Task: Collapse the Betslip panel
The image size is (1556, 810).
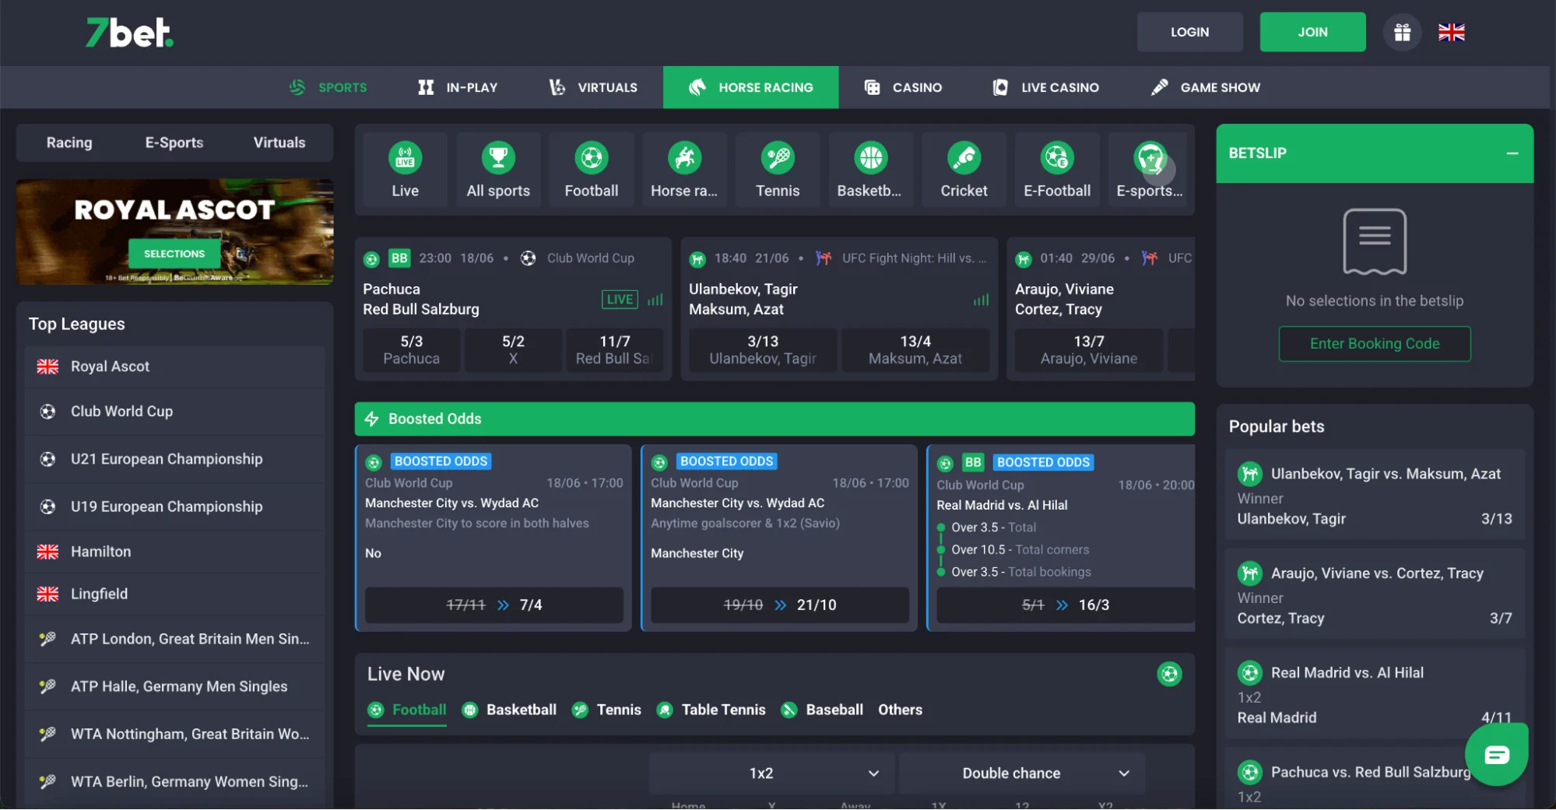Action: [1512, 153]
